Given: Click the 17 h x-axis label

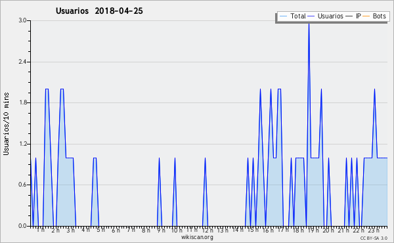Looking at the screenshot, I should (283, 230).
